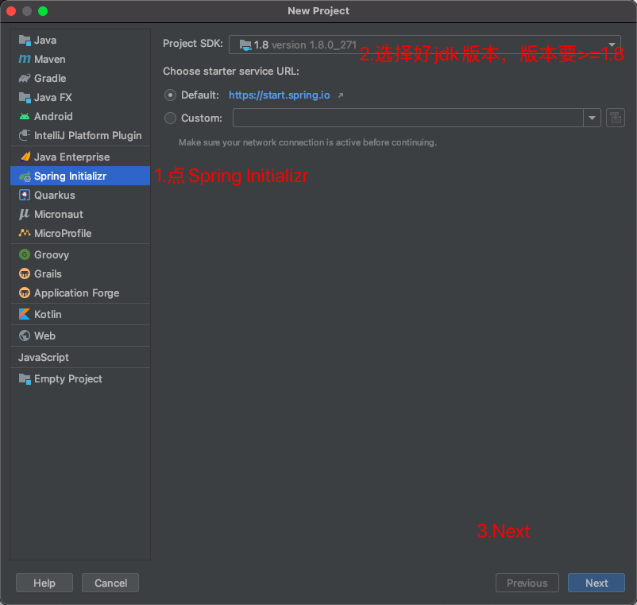Click the Micronaut mu icon
Viewport: 637px width, 605px height.
25,215
